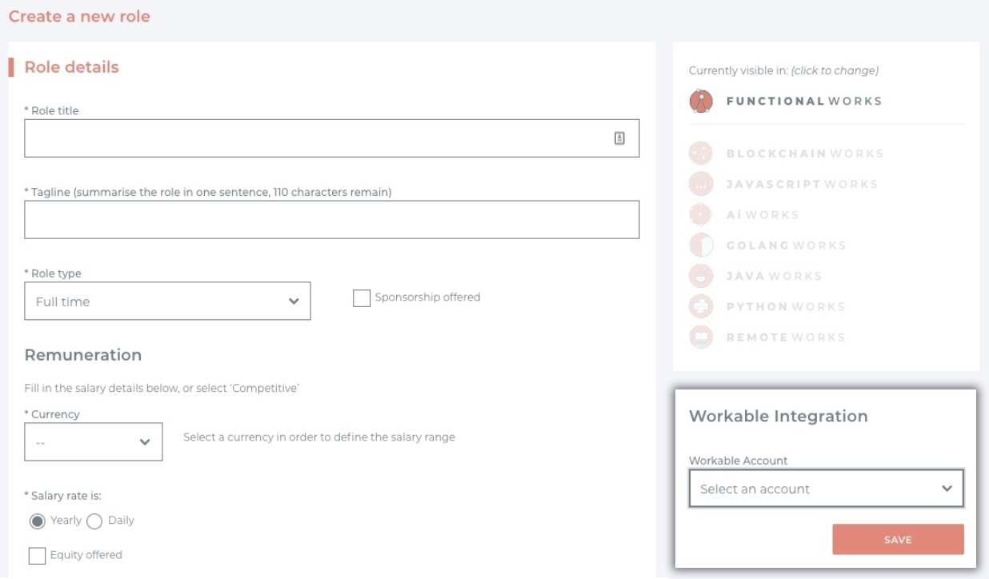Select the Daily salary rate option
989x579 pixels.
(94, 521)
